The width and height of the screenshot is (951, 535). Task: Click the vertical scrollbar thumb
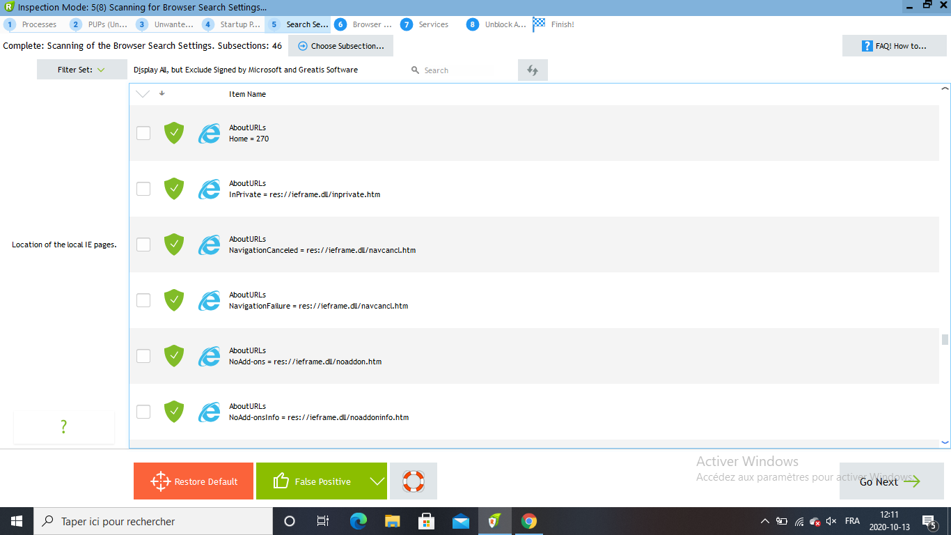click(945, 339)
